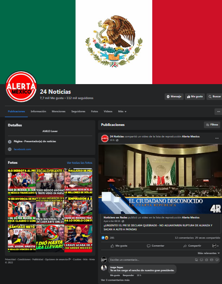Click Compartir on the post
This screenshot has width=222, height=284.
pyautogui.click(x=192, y=246)
